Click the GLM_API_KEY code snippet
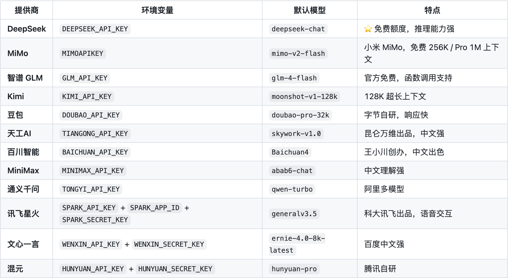Screen dimensions: 508x278 pyautogui.click(x=84, y=78)
